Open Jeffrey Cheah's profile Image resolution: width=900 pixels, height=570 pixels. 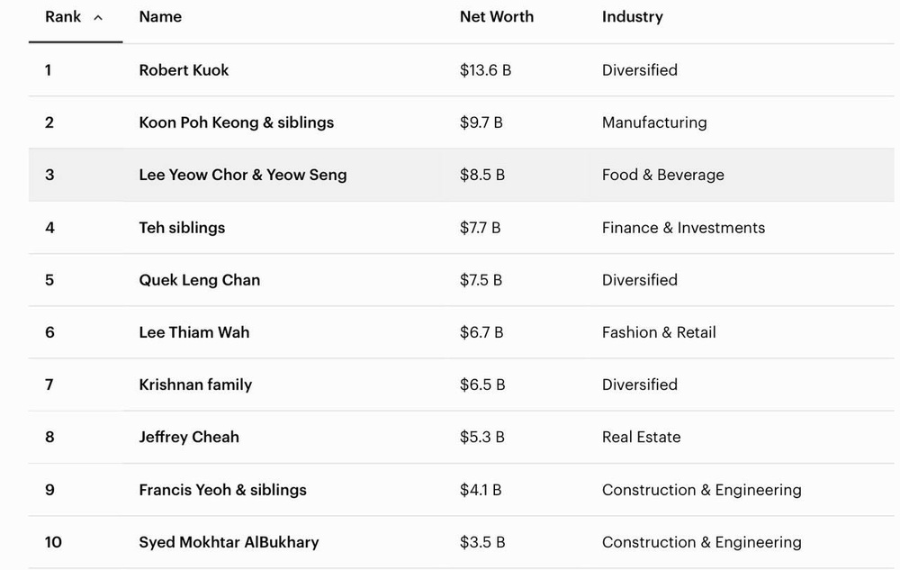pyautogui.click(x=189, y=437)
